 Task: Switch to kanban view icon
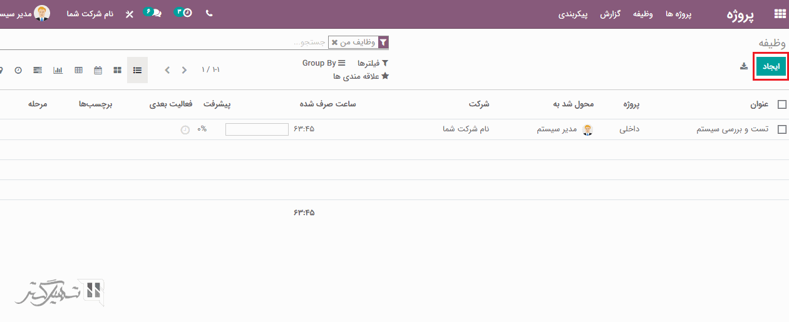(117, 70)
